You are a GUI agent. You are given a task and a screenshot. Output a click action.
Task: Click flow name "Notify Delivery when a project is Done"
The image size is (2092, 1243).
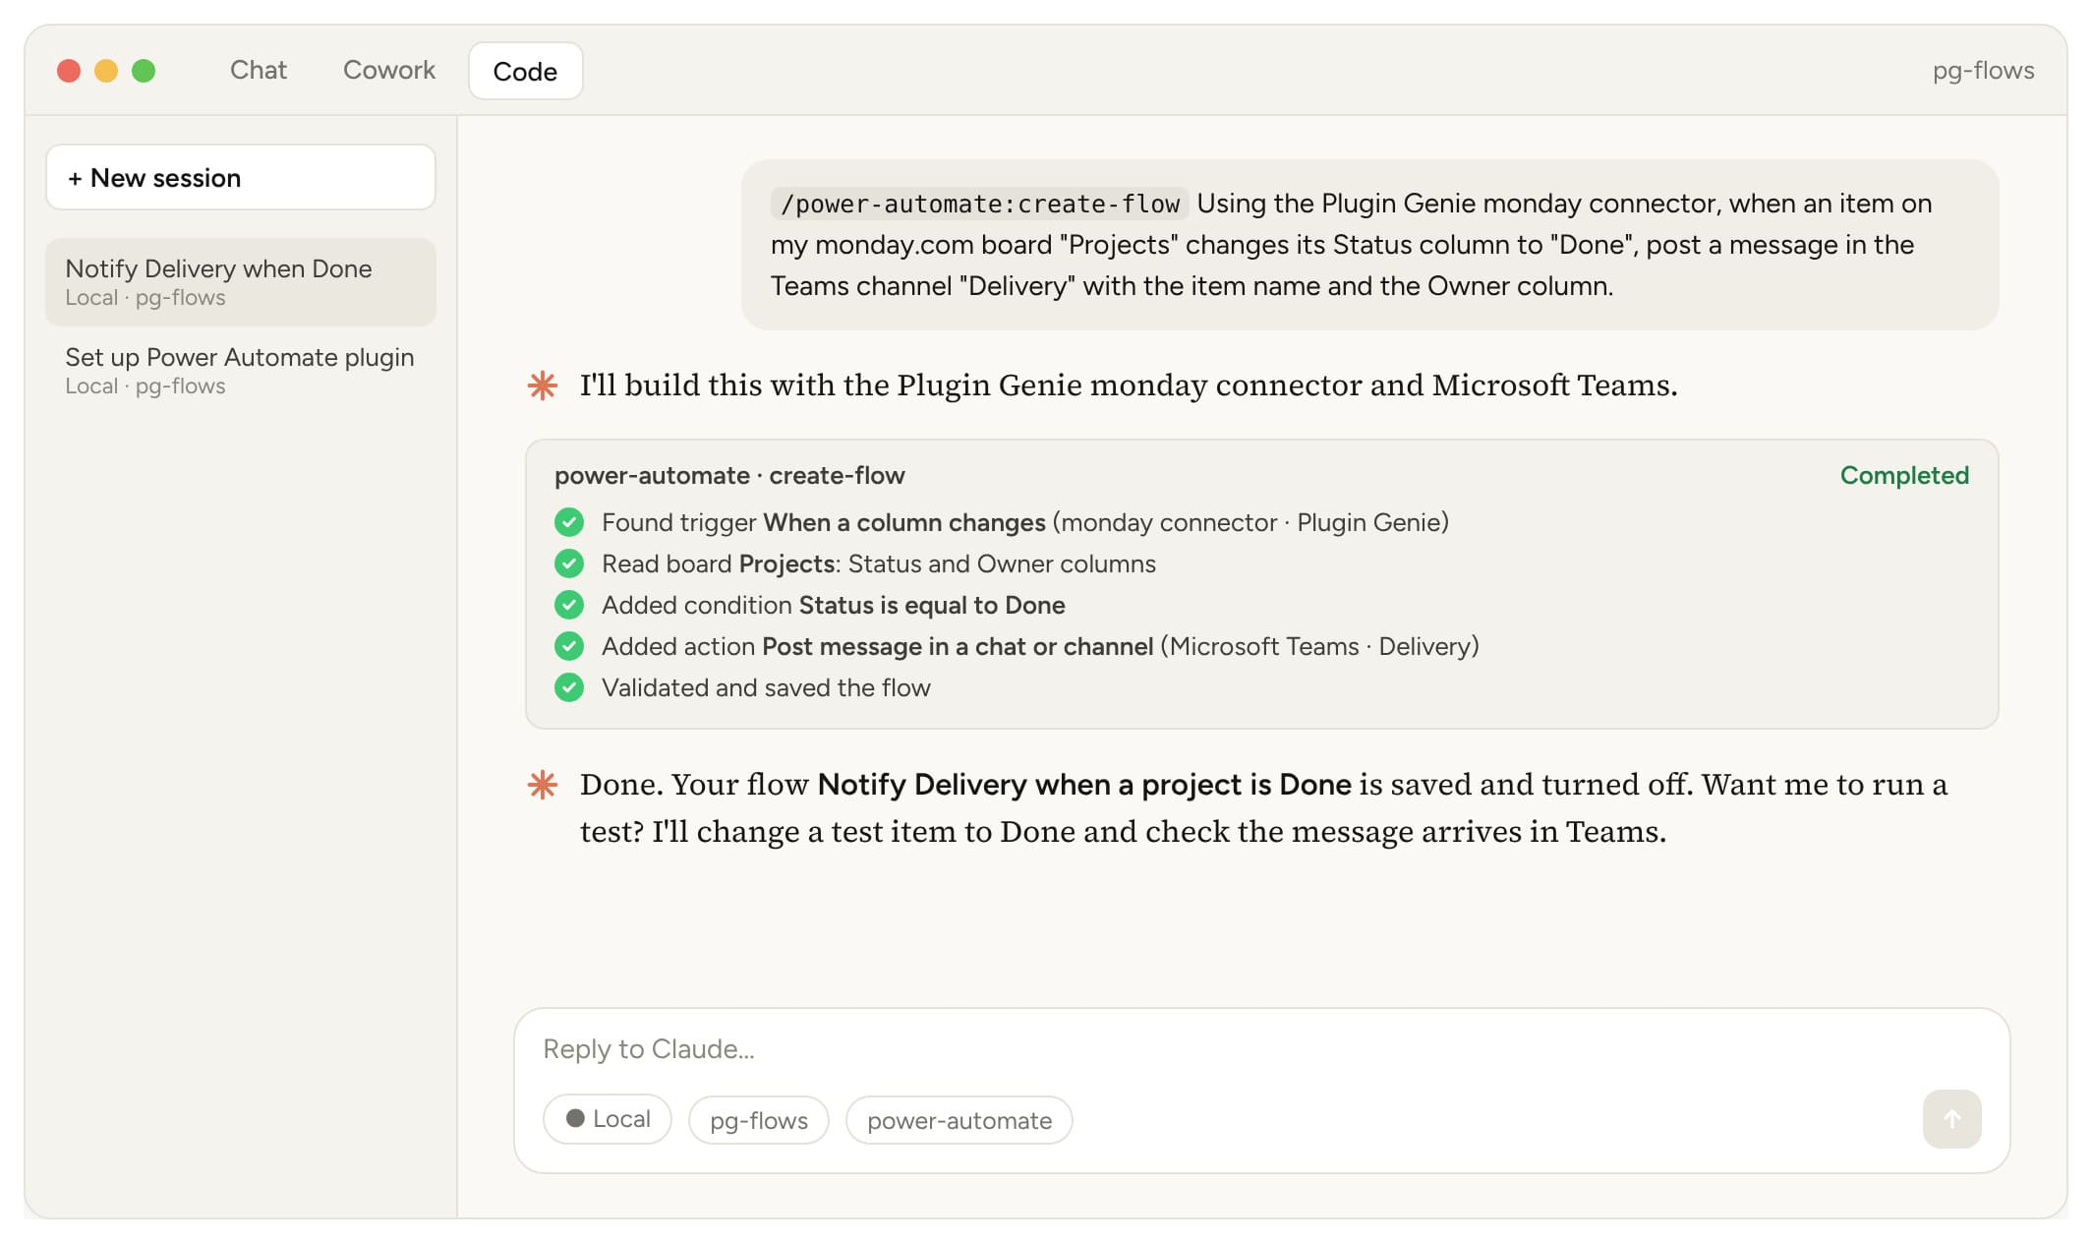1084,785
